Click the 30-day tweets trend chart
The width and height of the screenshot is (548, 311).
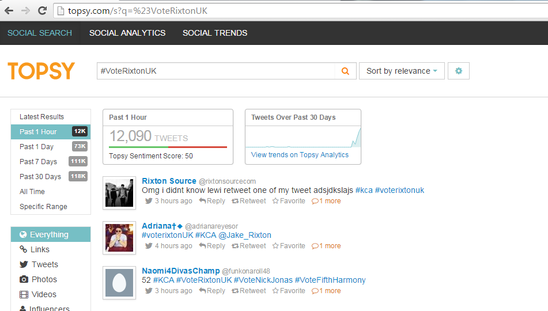[x=303, y=137]
